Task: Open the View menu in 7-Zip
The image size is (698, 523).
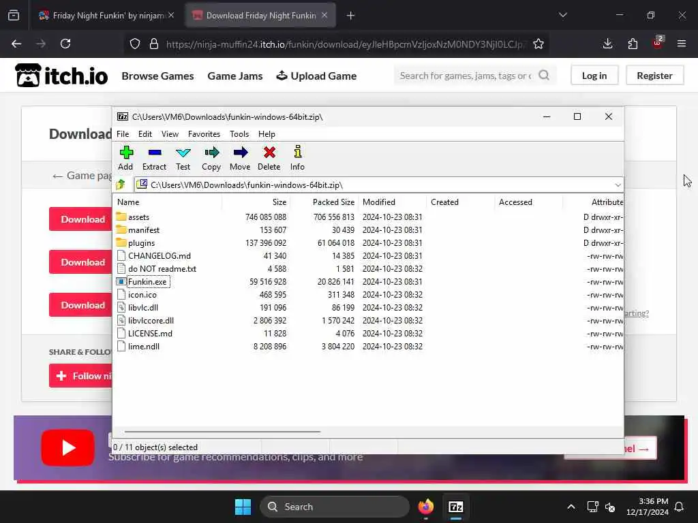Action: (170, 134)
